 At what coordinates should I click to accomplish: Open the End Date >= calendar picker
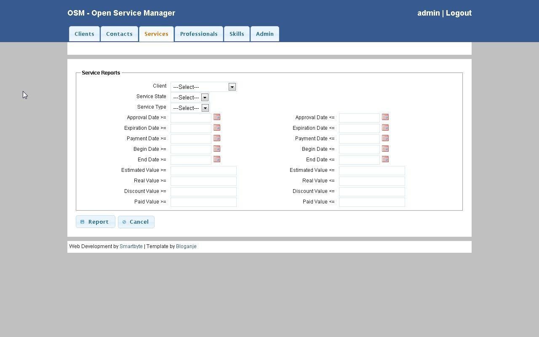(x=217, y=159)
